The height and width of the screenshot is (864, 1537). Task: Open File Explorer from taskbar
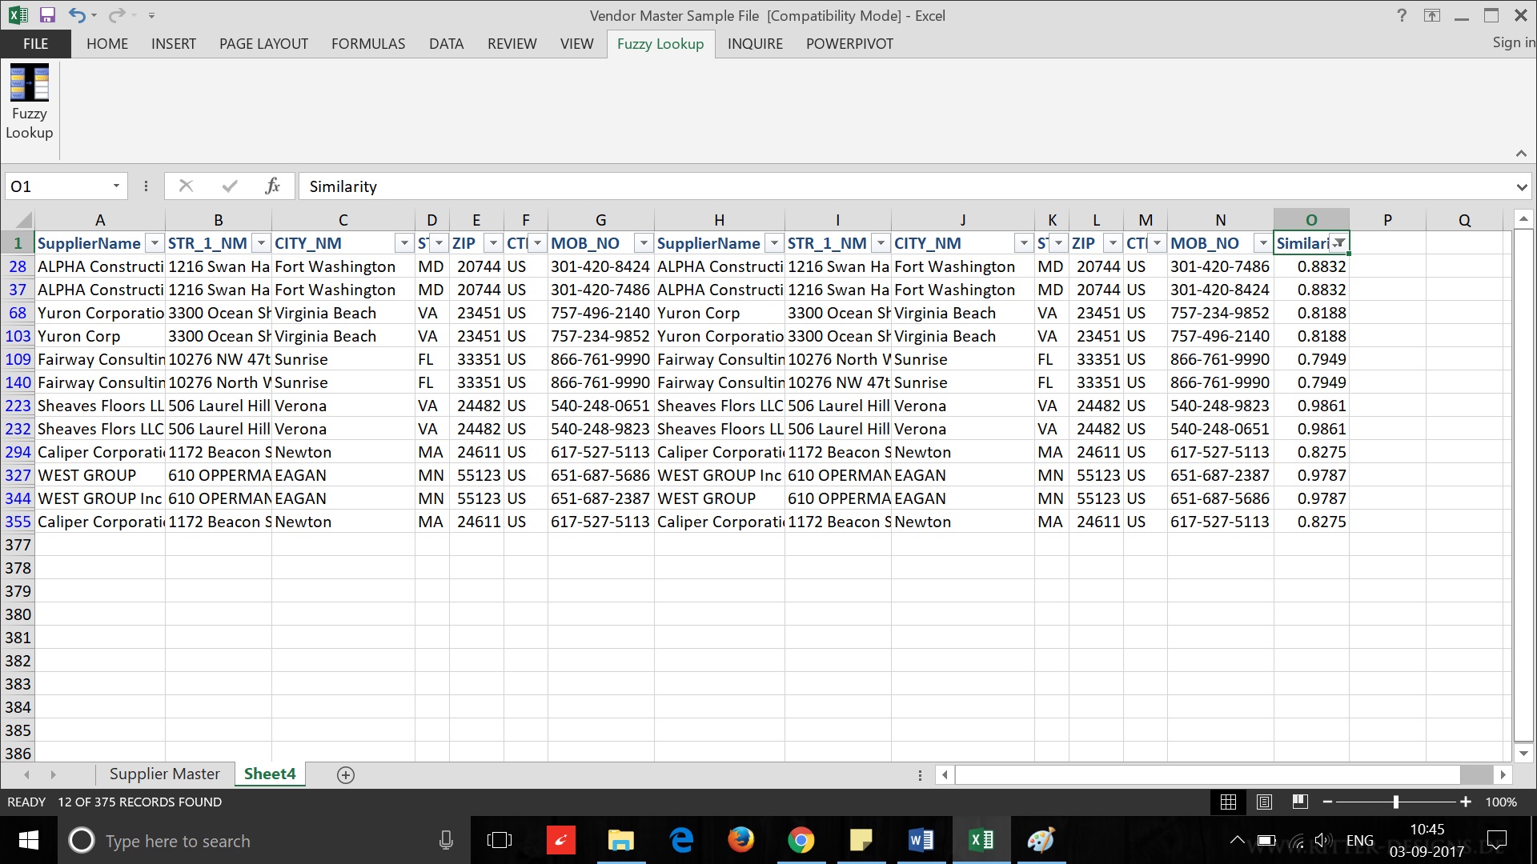tap(620, 840)
